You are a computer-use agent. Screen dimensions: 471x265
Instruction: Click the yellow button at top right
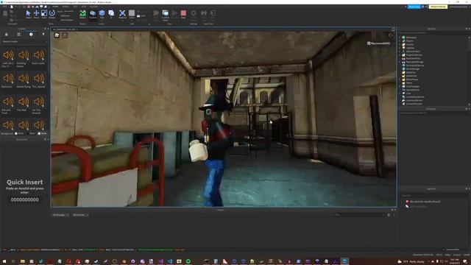438,7
